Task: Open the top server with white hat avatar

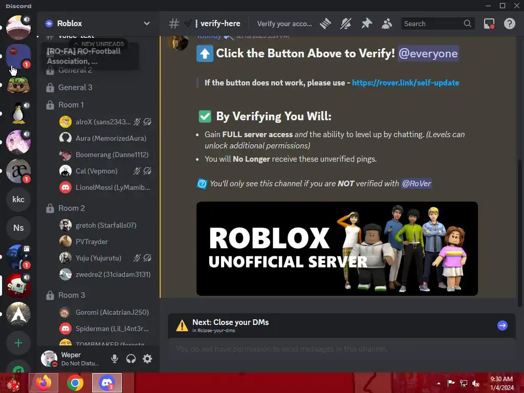Action: click(18, 28)
